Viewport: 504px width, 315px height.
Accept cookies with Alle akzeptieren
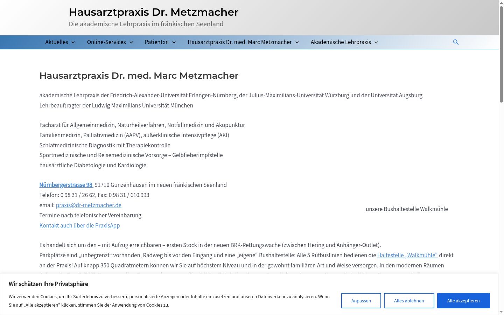(463, 301)
